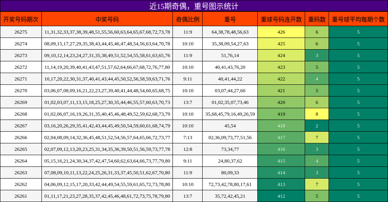Click the 7:13 ratio in row 26266

pyautogui.click(x=188, y=138)
